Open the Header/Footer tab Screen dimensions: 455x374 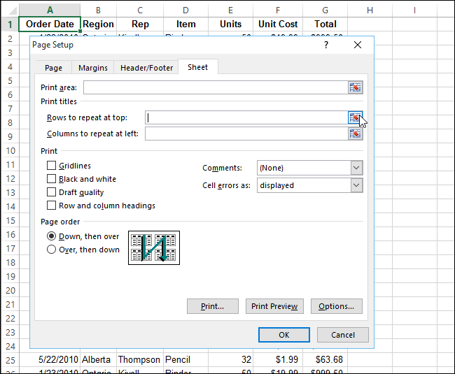coord(146,68)
